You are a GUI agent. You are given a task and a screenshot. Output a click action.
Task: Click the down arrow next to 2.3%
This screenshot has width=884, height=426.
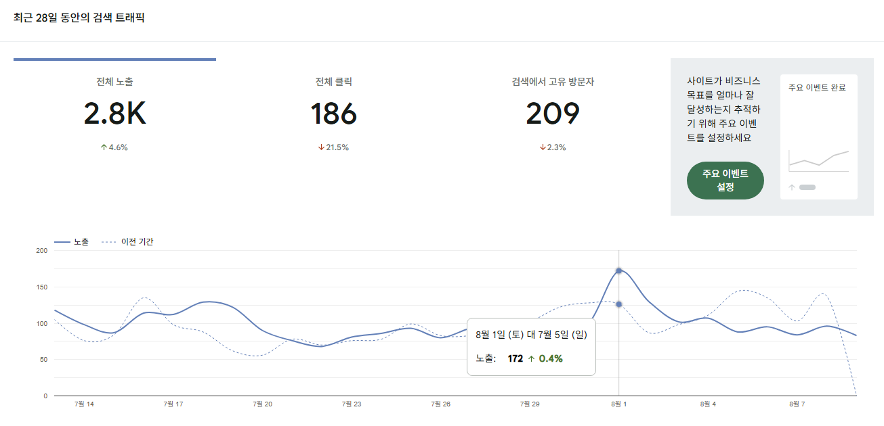[x=543, y=147]
